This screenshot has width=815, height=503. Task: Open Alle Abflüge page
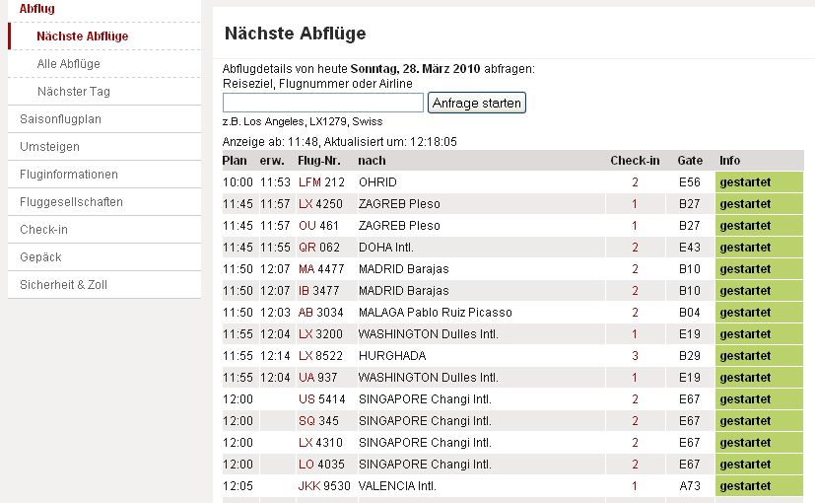[68, 64]
